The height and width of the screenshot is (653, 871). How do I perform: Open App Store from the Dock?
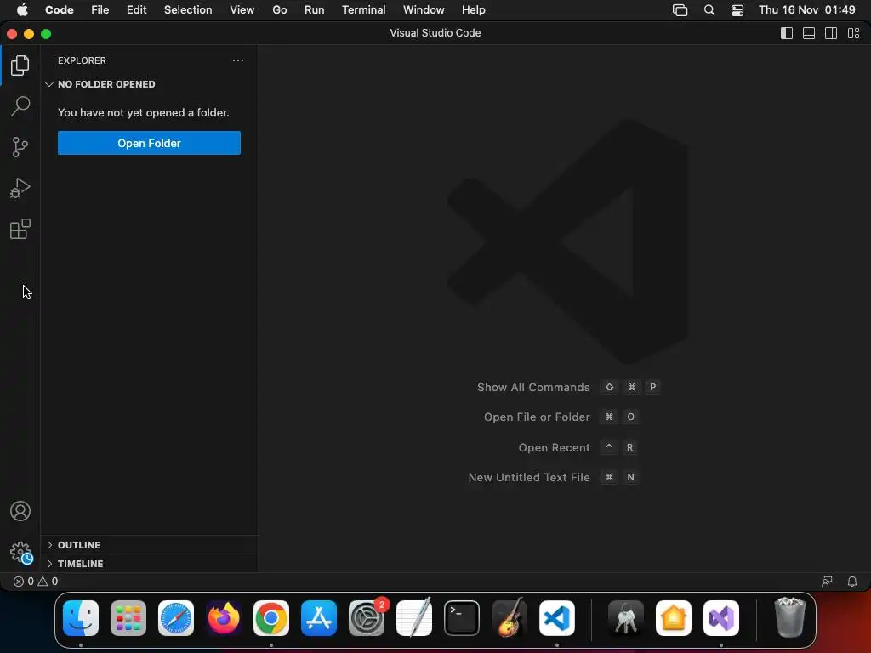[319, 618]
